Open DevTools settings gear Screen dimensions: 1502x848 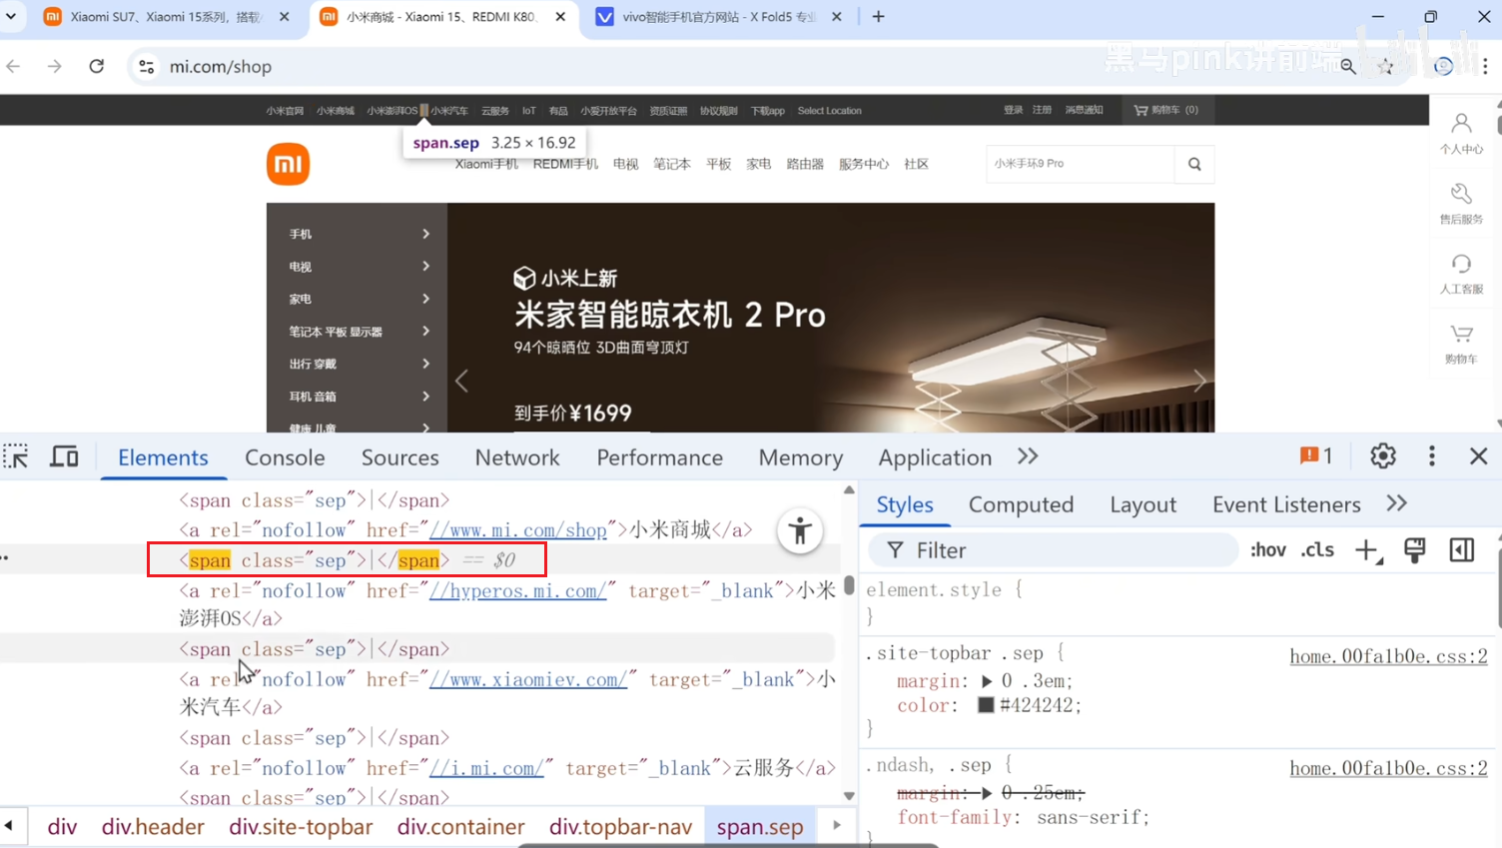(x=1382, y=456)
